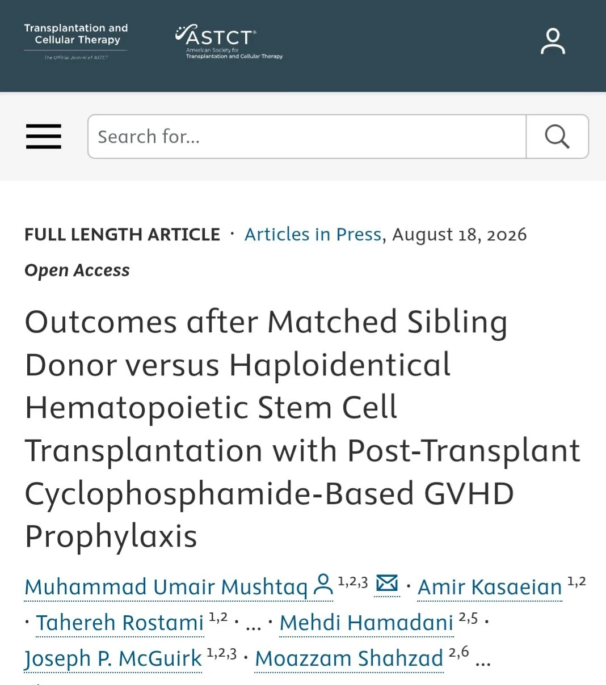Click envelope email icon for Mushtaq

(x=387, y=583)
